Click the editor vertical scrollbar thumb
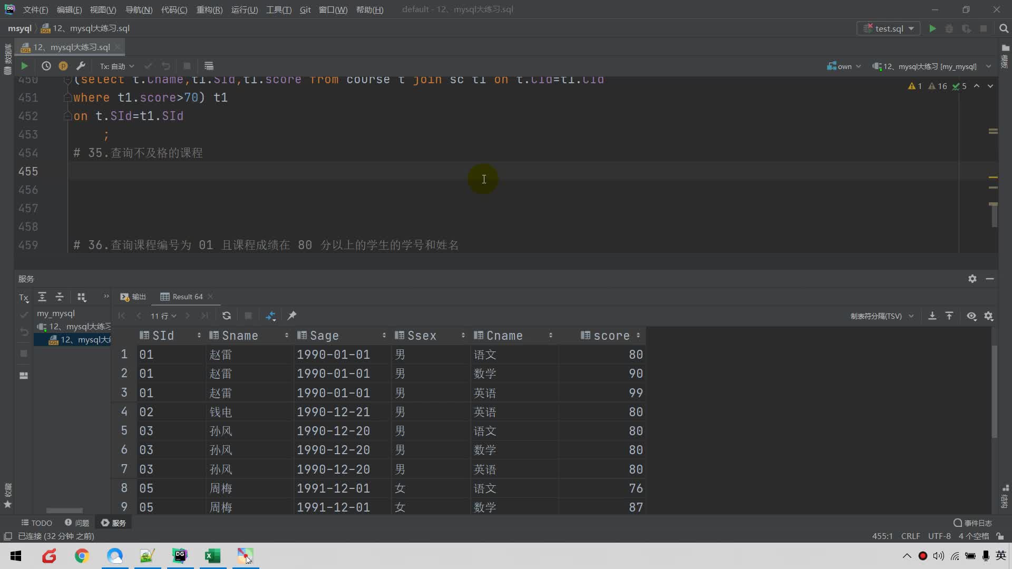The width and height of the screenshot is (1012, 569). click(x=994, y=215)
